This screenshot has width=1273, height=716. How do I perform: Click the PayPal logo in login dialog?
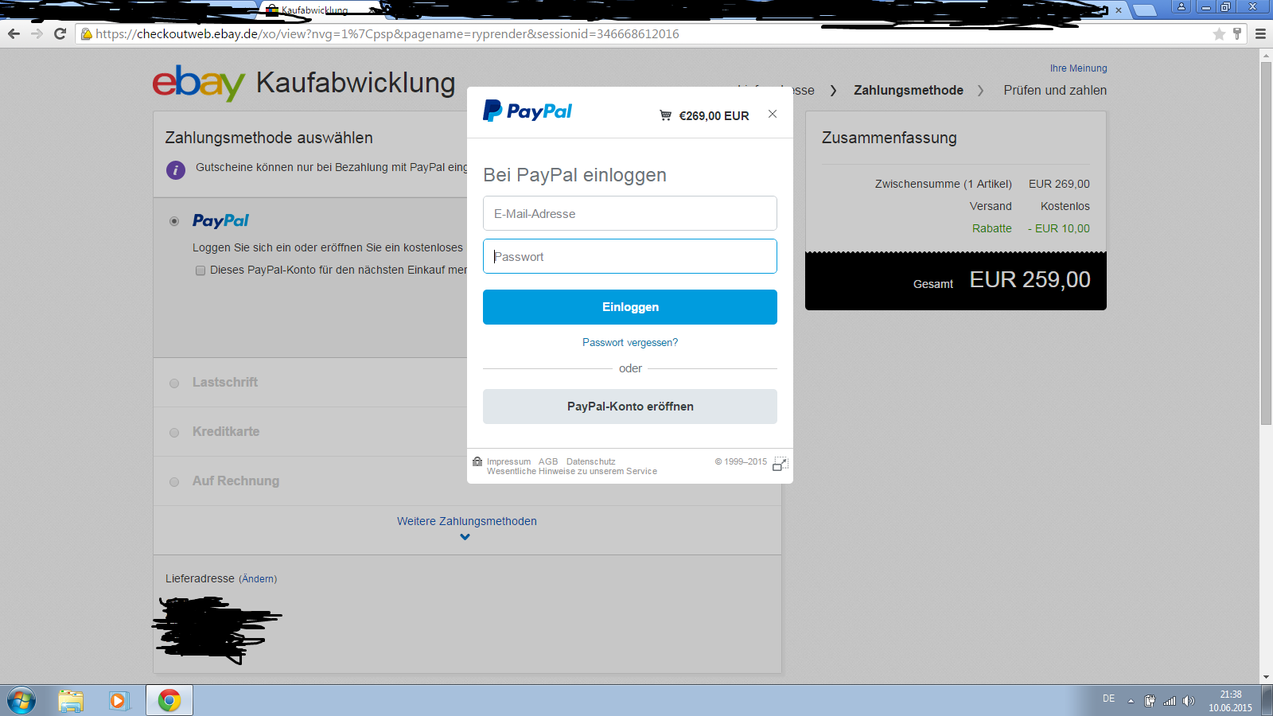tap(527, 111)
